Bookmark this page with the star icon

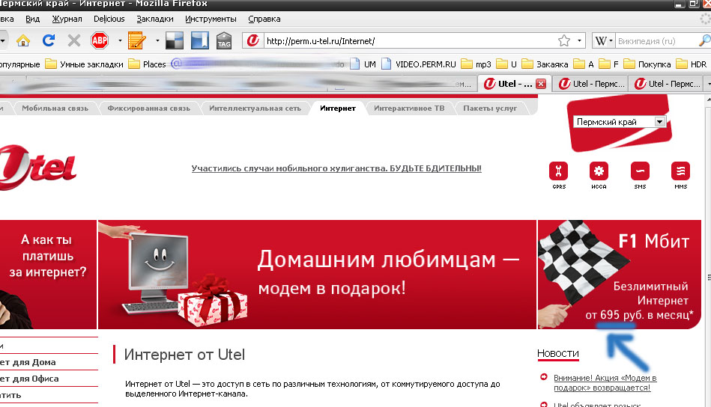coord(563,40)
